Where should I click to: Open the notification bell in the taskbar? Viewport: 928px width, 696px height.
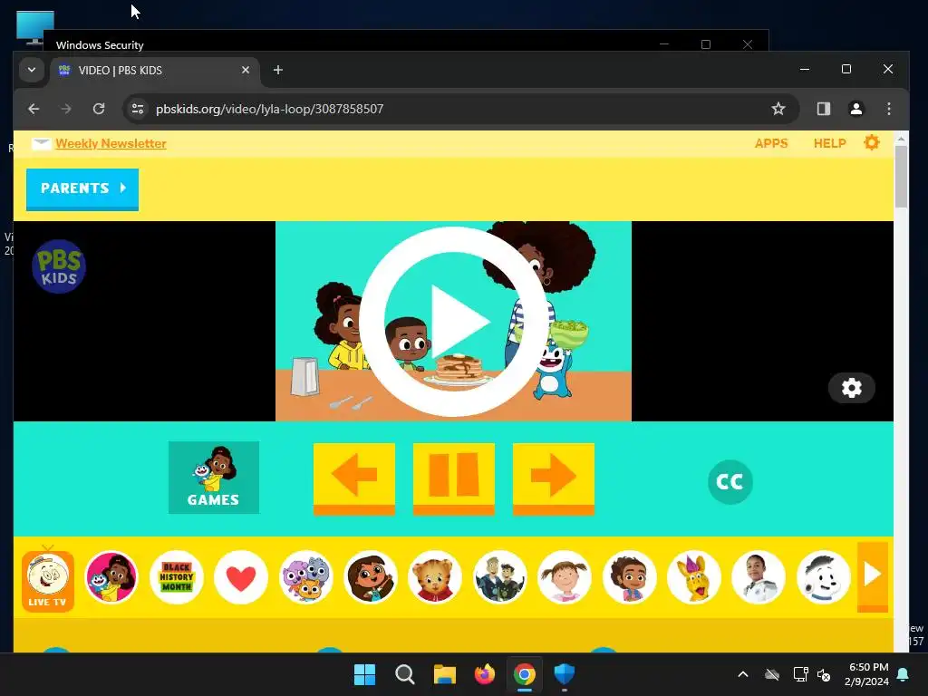[904, 674]
